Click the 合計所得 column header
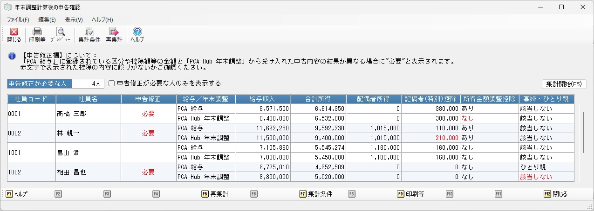594x211 pixels. coord(318,99)
